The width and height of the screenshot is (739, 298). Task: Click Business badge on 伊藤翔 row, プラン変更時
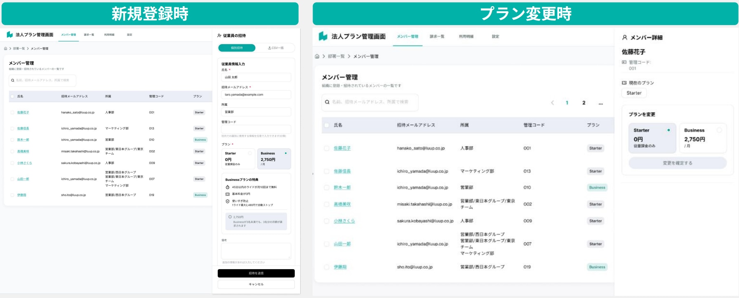(x=597, y=267)
